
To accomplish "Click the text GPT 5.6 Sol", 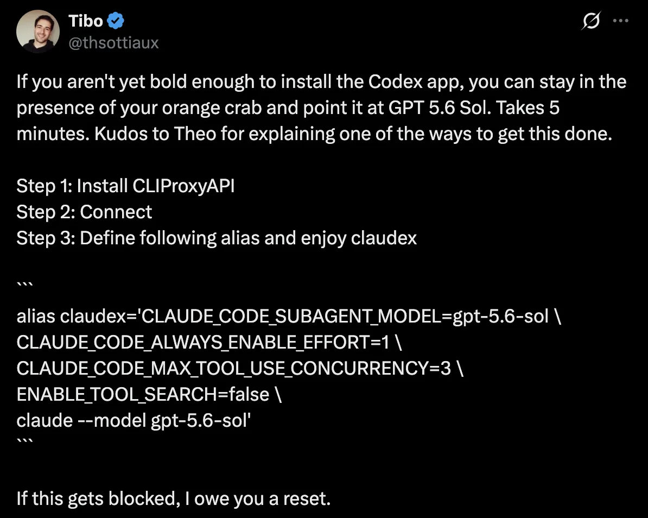I will click(x=440, y=108).
